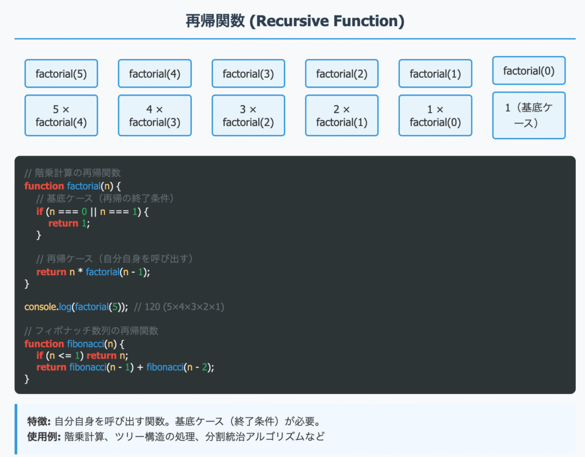Click the factorial(5) box
This screenshot has height=457, width=585.
point(61,74)
